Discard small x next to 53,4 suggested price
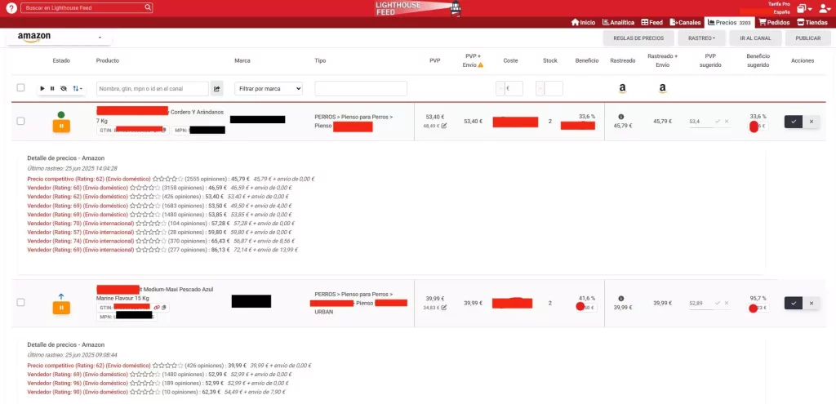The image size is (836, 404). pos(726,122)
